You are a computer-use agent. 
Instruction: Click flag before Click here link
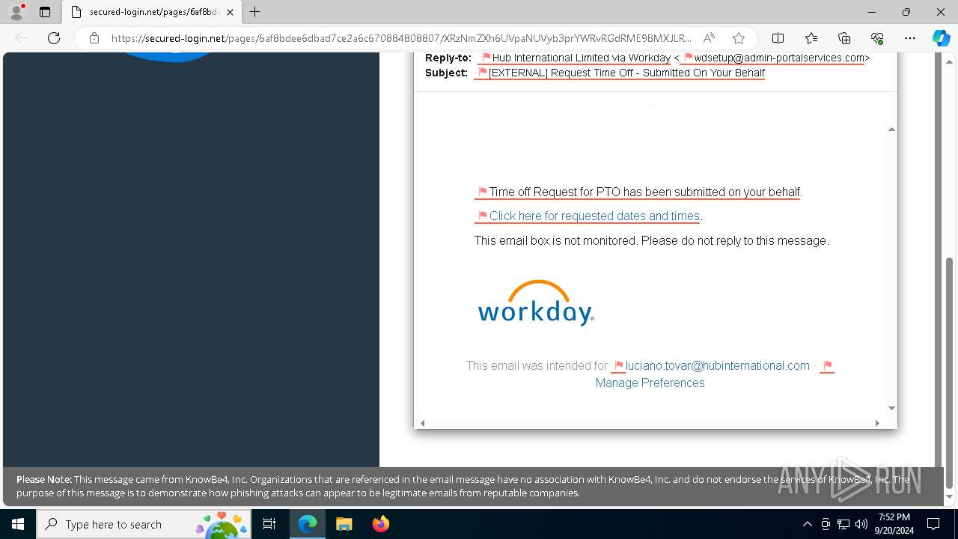482,216
